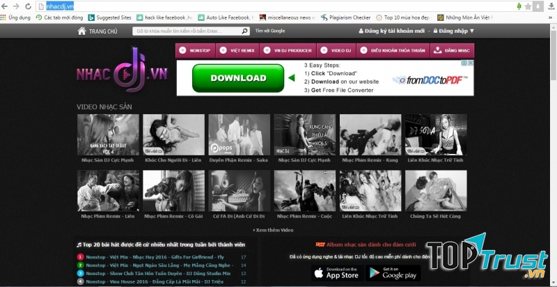This screenshot has height=287, width=557.
Task: Click Liên Khúc Nhạc Trữ Tình title under DJ Soda
Action: point(436,160)
